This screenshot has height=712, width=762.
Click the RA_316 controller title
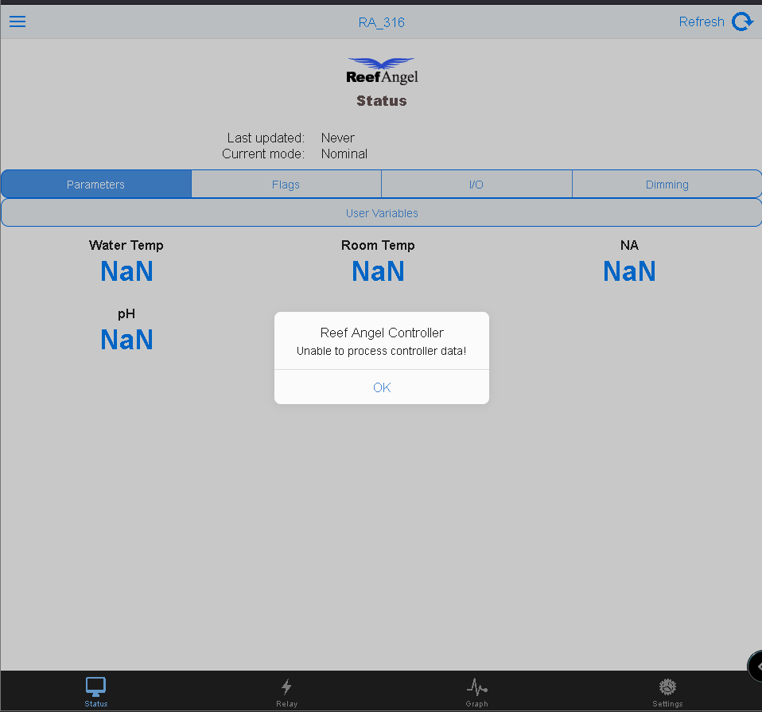[x=382, y=22]
